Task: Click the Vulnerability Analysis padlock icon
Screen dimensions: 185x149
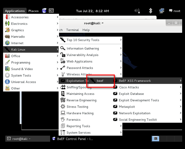Action: tap(63, 55)
